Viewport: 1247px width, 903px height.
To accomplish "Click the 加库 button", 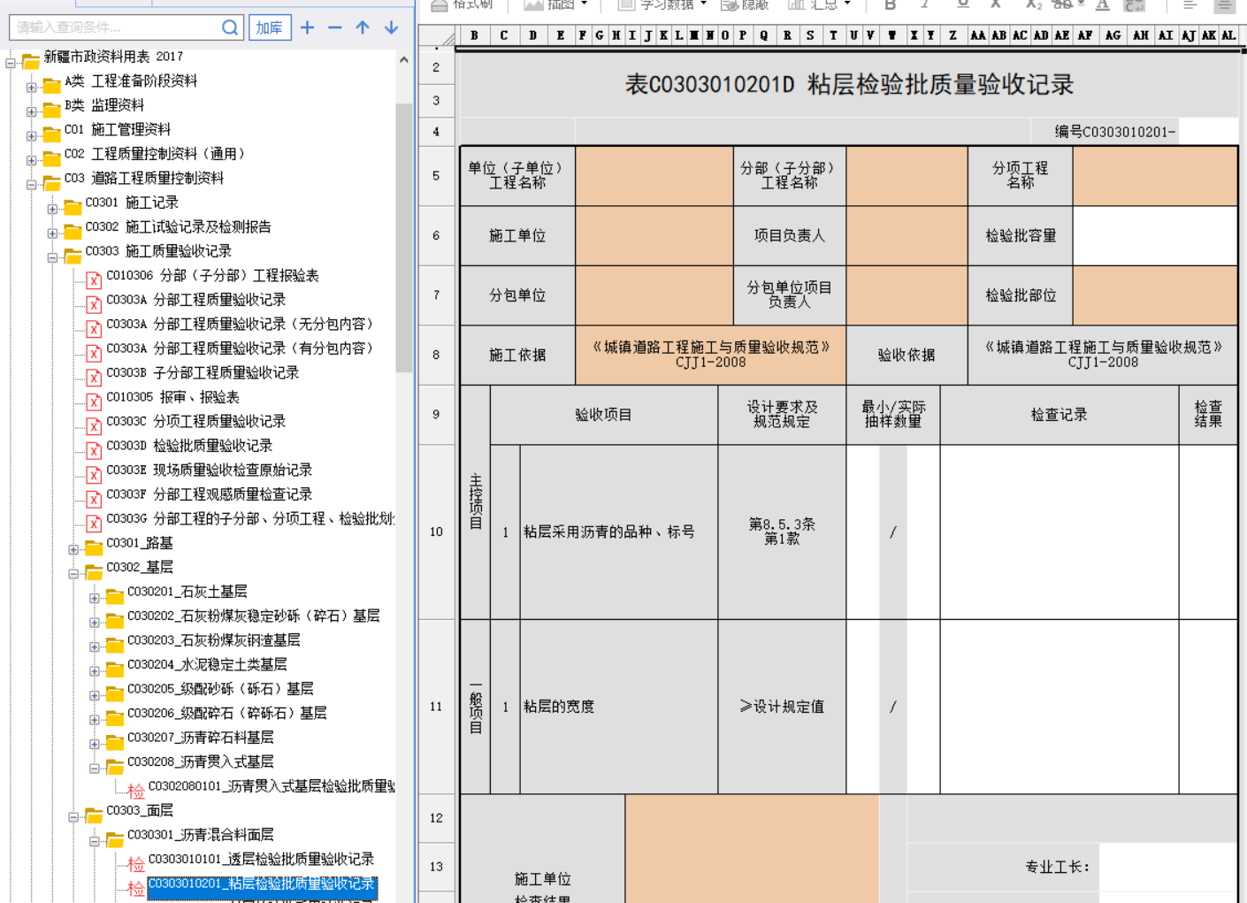I will pyautogui.click(x=270, y=27).
